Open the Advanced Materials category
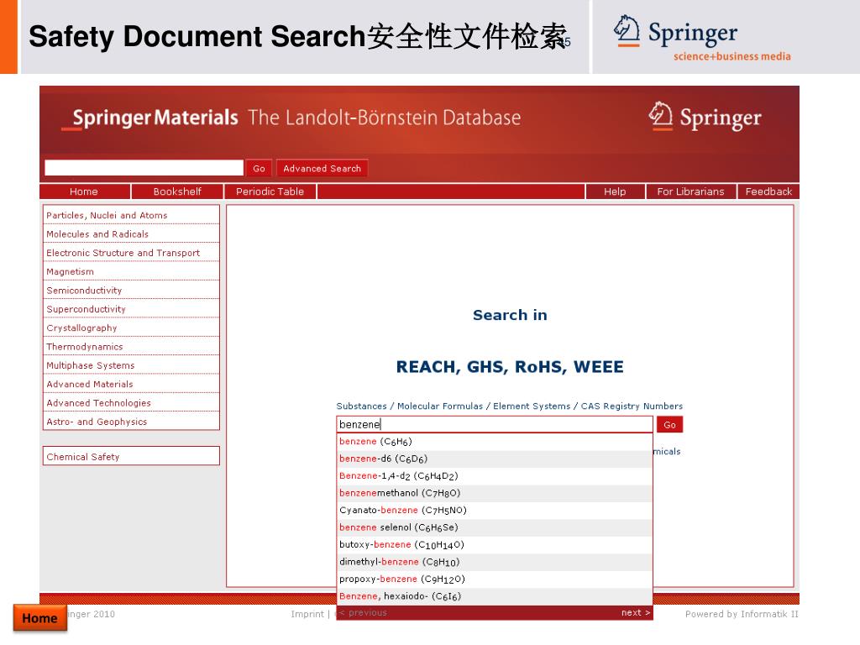 (x=131, y=384)
